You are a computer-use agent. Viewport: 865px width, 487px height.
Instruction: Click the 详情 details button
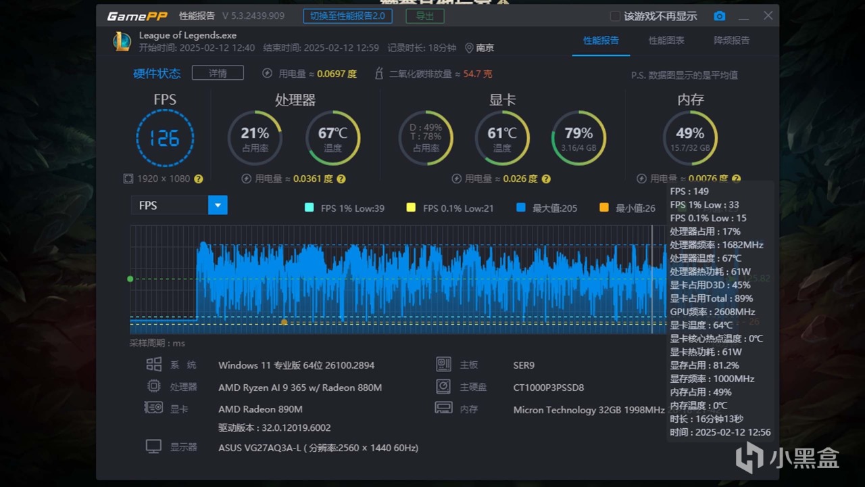pyautogui.click(x=218, y=73)
